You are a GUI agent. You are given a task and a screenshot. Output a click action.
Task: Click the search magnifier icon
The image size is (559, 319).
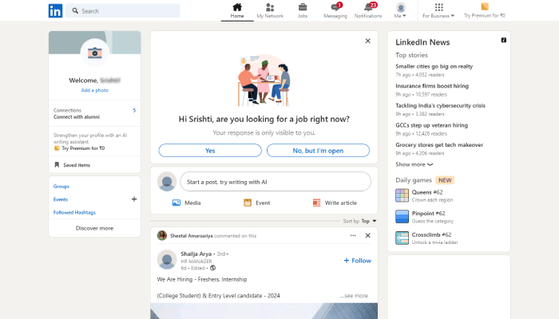[75, 10]
